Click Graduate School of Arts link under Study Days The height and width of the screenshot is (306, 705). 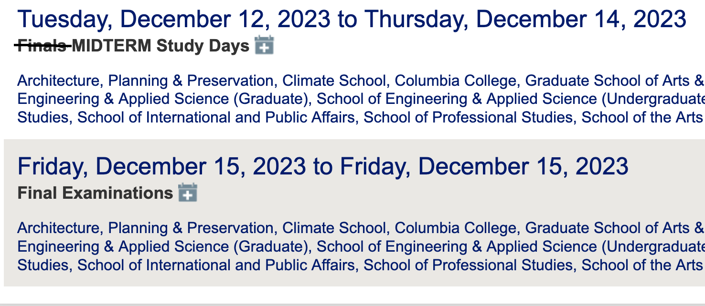click(615, 81)
